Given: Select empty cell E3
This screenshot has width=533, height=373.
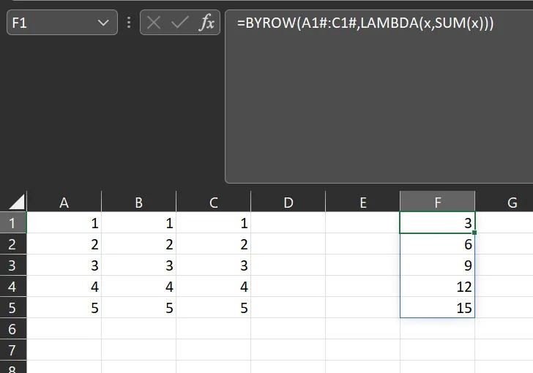Looking at the screenshot, I should [362, 265].
